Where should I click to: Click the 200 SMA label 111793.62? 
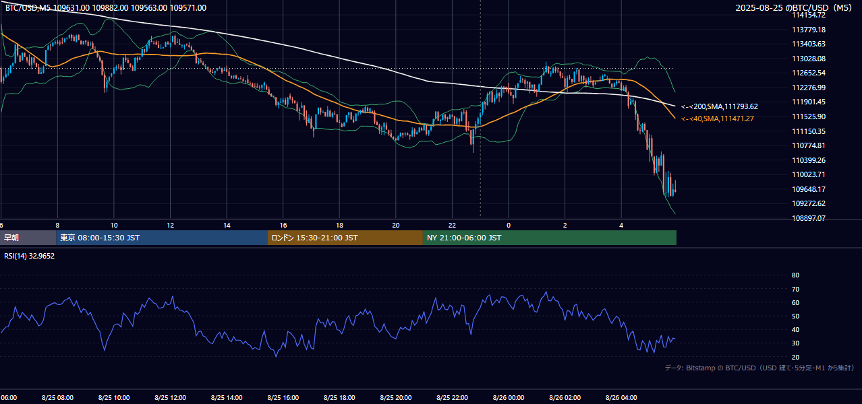720,106
